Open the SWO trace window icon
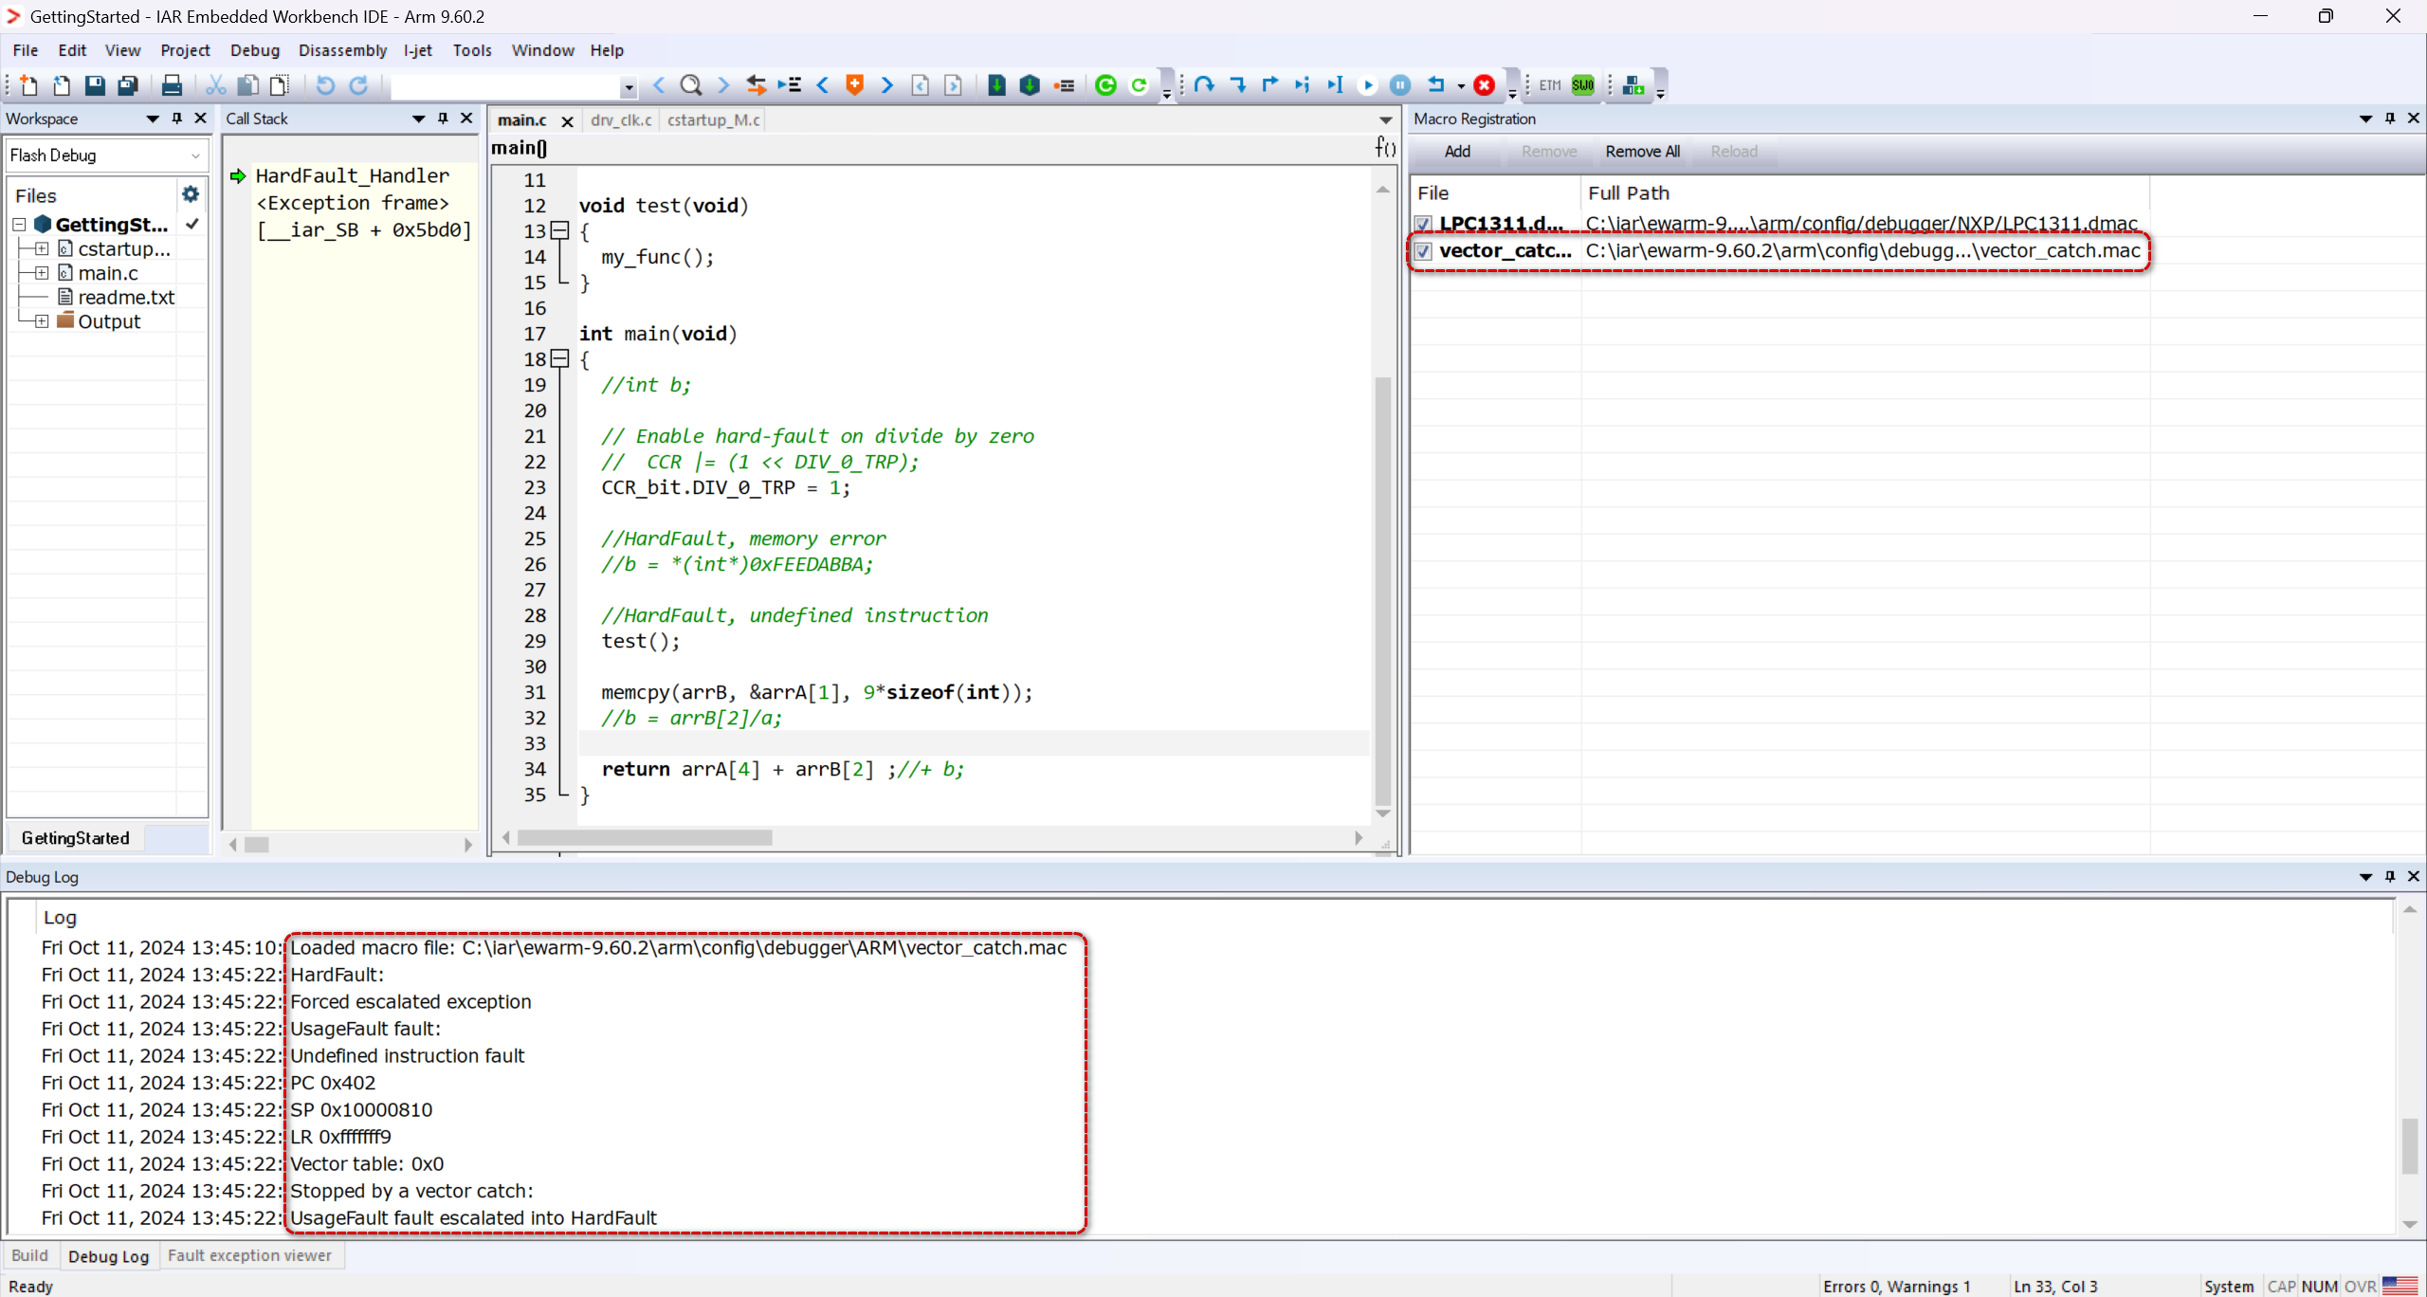This screenshot has width=2427, height=1297. [1581, 84]
